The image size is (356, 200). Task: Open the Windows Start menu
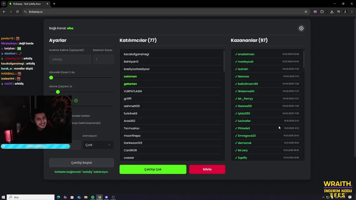tap(3, 197)
